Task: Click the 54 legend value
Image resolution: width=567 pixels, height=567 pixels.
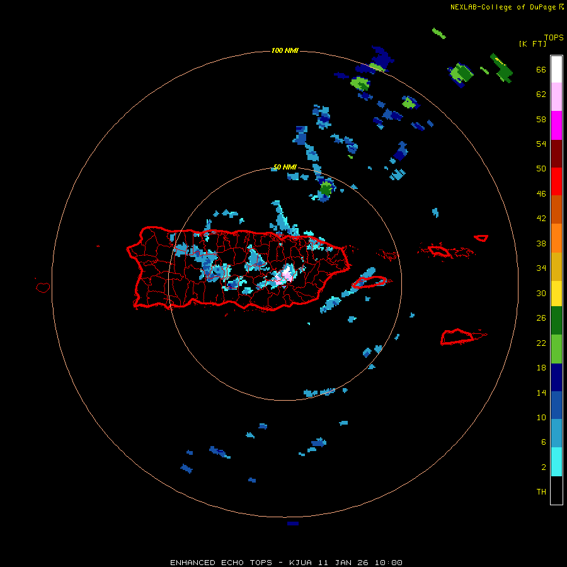Action: [x=541, y=144]
